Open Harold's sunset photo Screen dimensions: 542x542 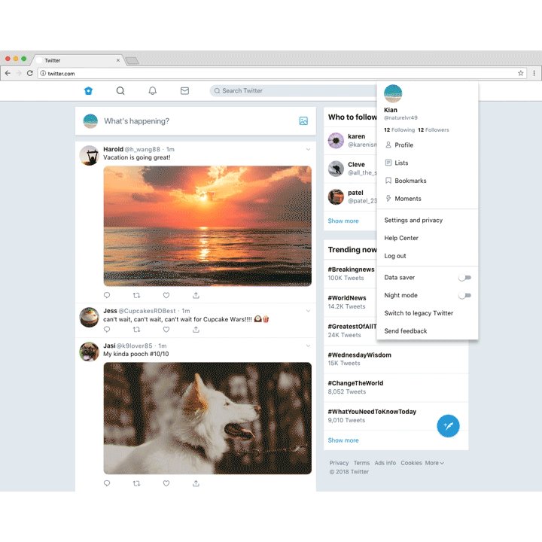(208, 226)
